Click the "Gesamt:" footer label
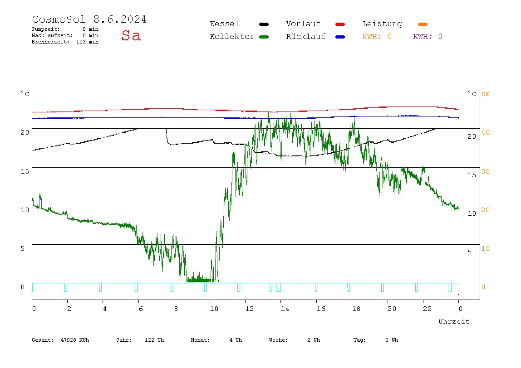Image resolution: width=521 pixels, height=368 pixels. (x=43, y=340)
